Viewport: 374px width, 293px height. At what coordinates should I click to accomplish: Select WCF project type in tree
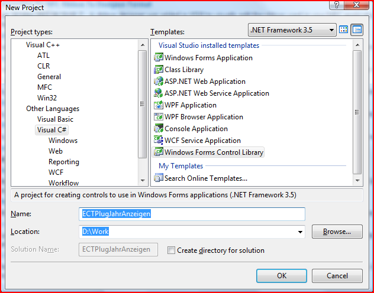pos(56,172)
